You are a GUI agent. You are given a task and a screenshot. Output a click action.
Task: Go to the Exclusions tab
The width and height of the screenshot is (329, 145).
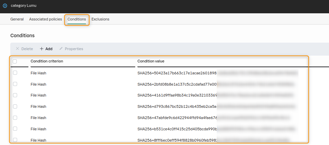point(100,19)
